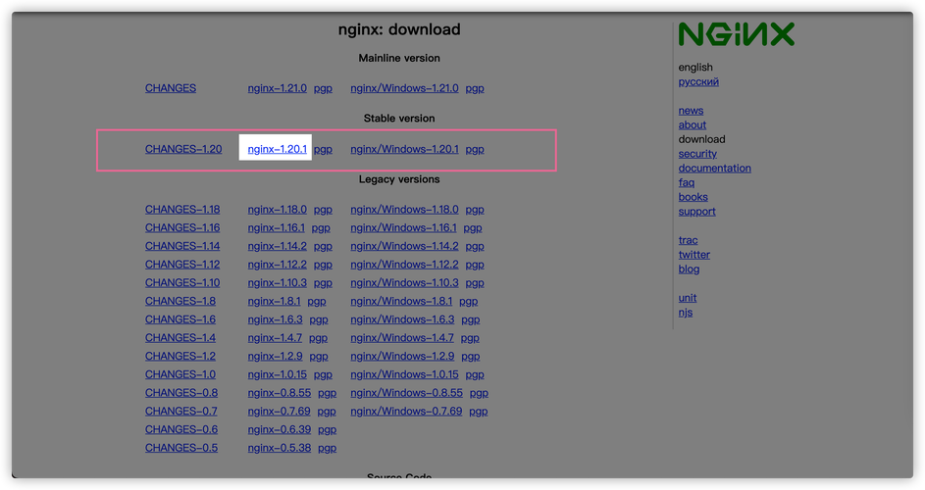The width and height of the screenshot is (925, 490).
Task: Open CHANGES-1.14 link
Action: click(x=182, y=246)
